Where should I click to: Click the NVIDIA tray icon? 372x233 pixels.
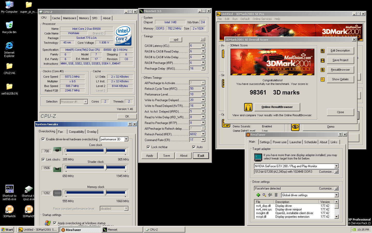[x=354, y=230]
